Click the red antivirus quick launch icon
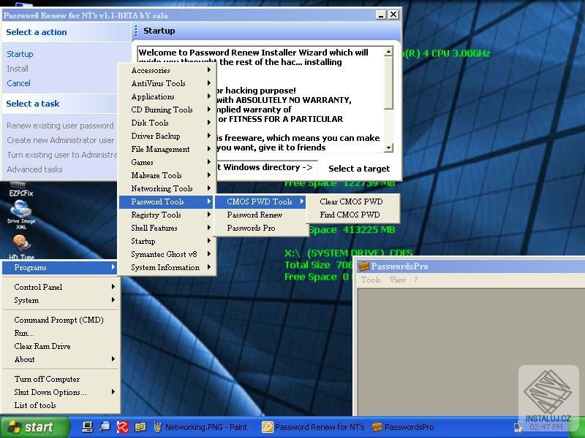Image resolution: width=585 pixels, height=438 pixels. pos(123,427)
